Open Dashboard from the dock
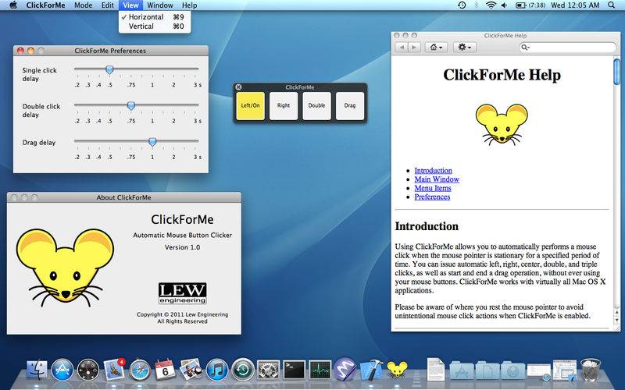Image resolution: width=625 pixels, height=390 pixels. (88, 370)
